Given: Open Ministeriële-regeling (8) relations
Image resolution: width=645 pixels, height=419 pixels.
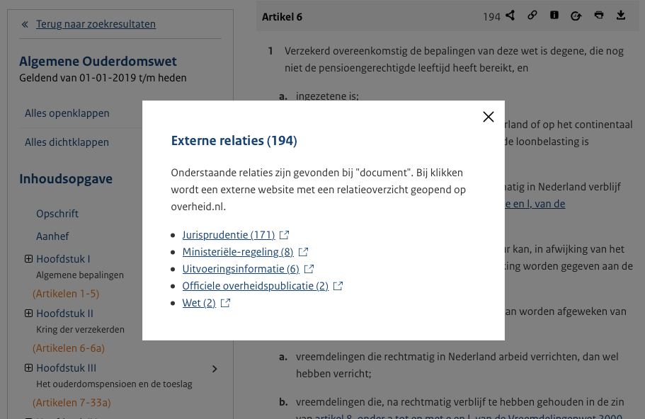Looking at the screenshot, I should (x=237, y=252).
